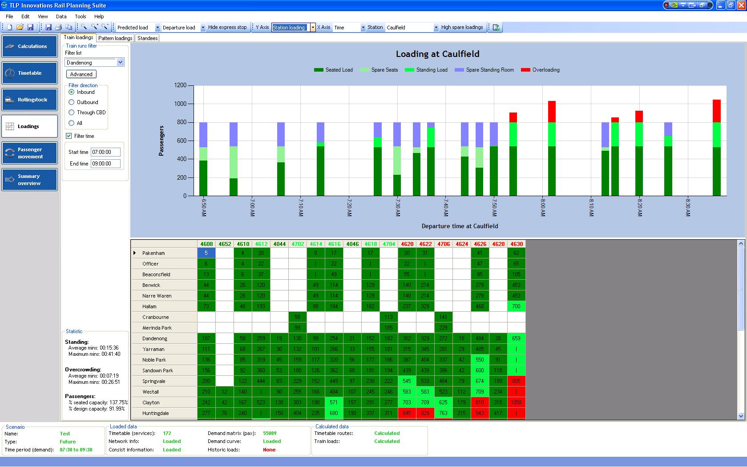Click the Hide express stop button
This screenshot has height=467, width=747.
(227, 28)
